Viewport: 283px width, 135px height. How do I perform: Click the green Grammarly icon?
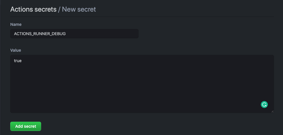[x=264, y=105]
